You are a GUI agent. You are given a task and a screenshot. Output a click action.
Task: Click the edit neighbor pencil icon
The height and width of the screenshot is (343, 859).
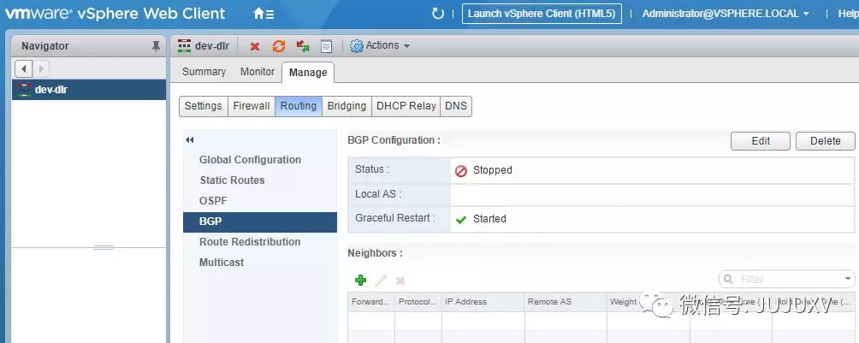tap(381, 281)
